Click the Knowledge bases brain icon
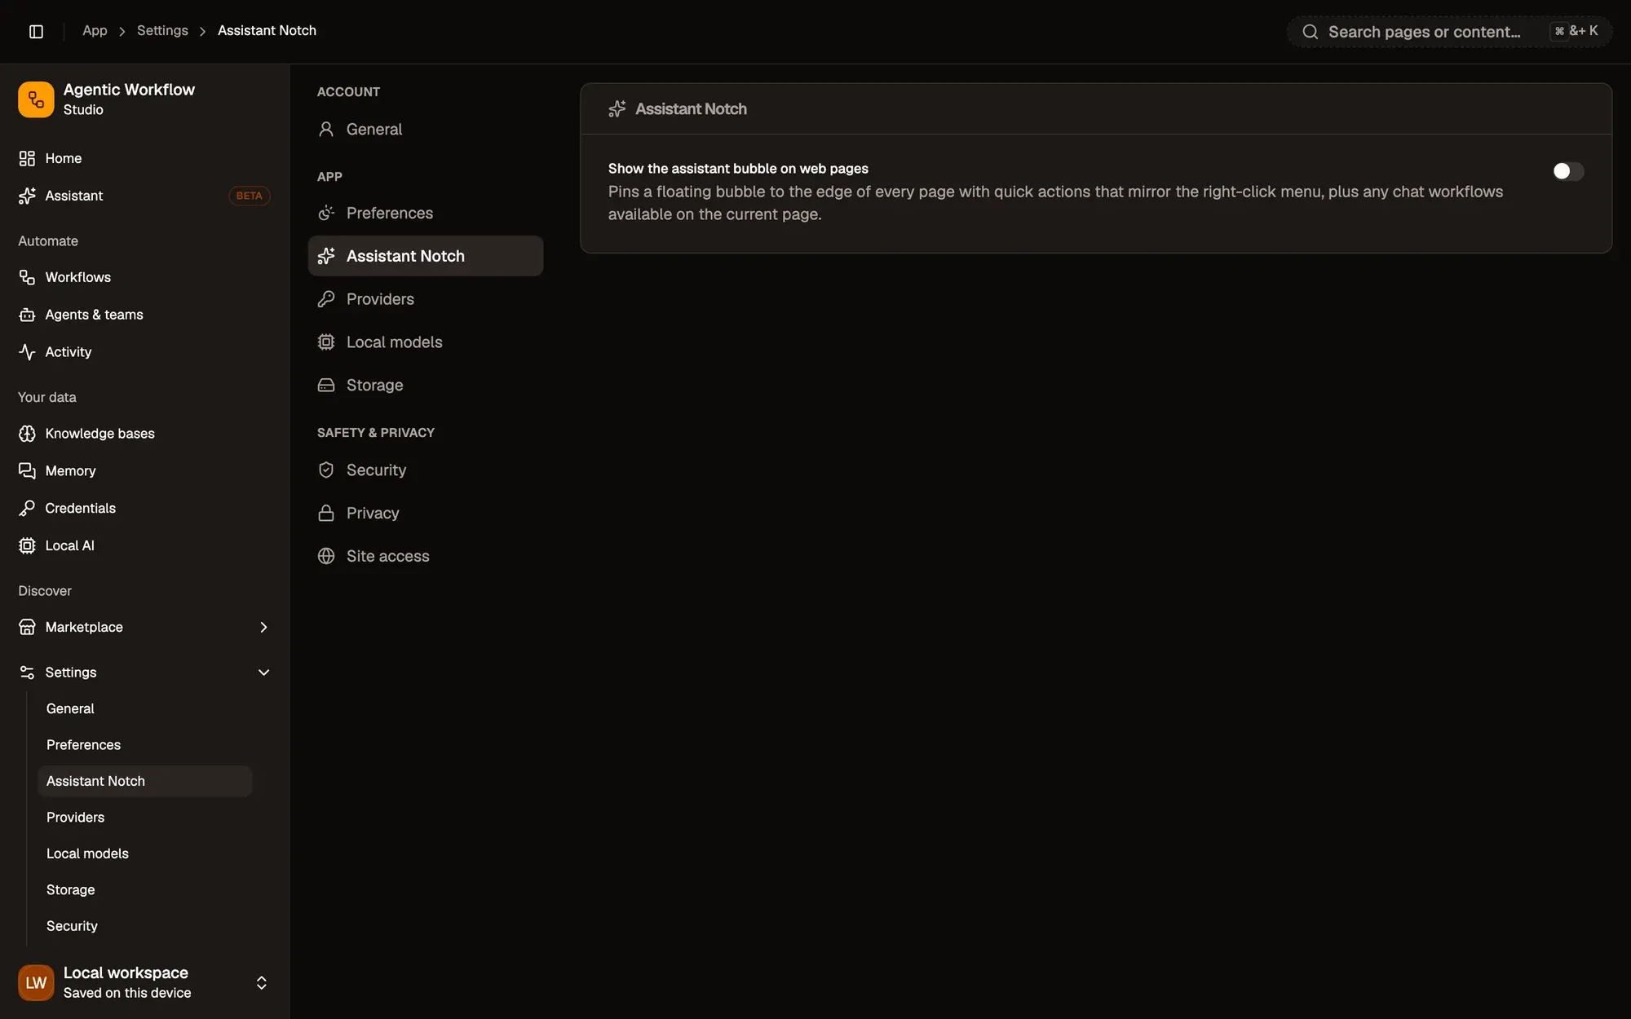 pos(27,434)
